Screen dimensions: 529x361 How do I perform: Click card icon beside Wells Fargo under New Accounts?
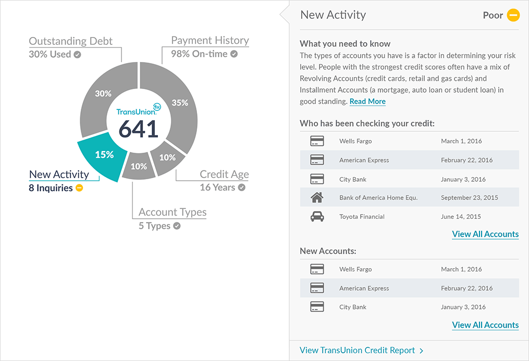click(317, 269)
